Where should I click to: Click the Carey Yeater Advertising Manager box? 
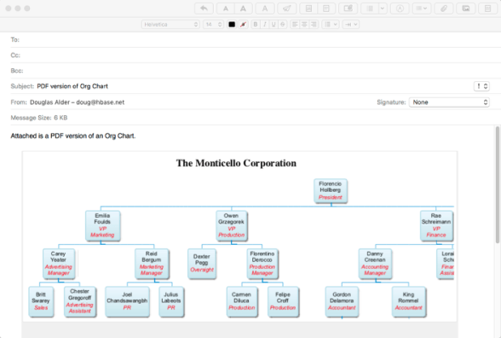pos(59,264)
